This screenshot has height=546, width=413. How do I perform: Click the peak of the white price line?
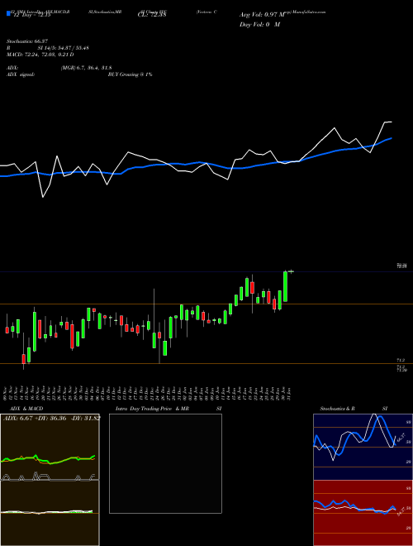(388, 122)
